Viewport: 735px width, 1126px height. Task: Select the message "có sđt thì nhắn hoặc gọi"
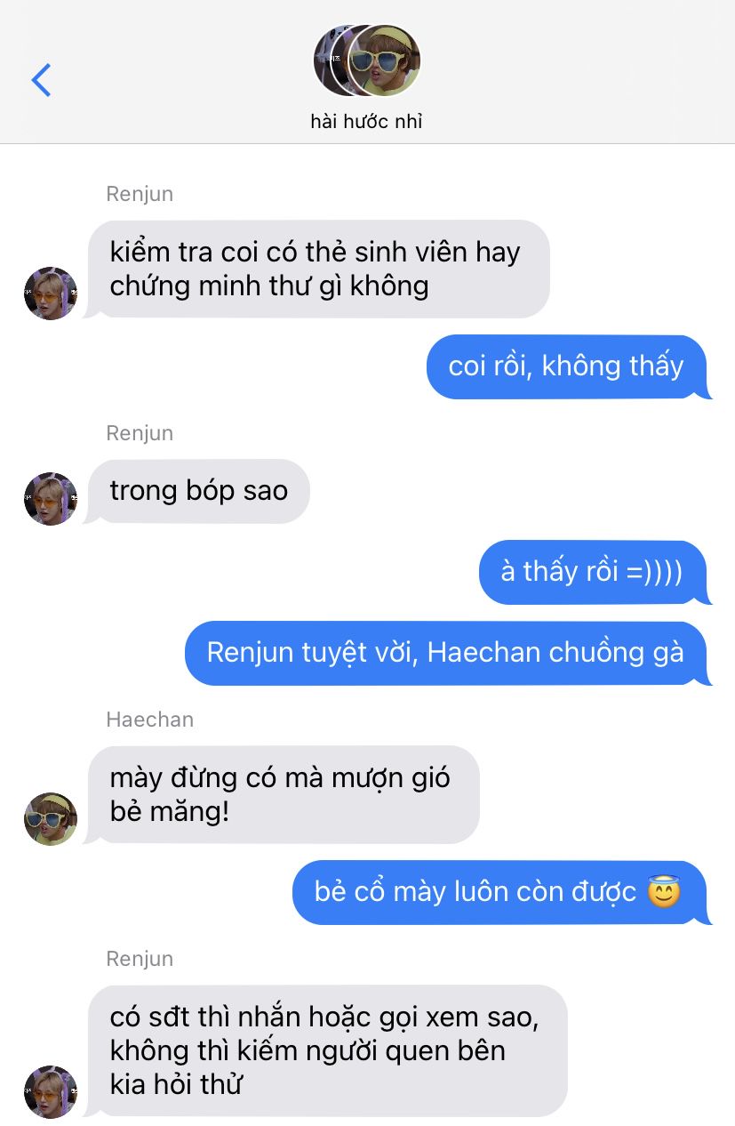[328, 1050]
